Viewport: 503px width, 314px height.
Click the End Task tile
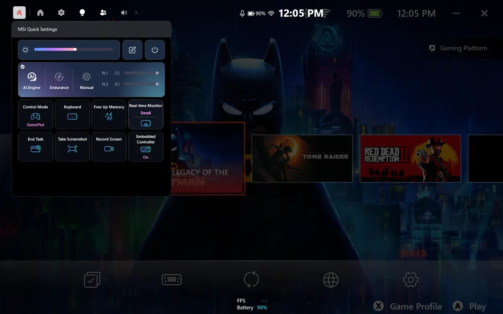pyautogui.click(x=36, y=147)
